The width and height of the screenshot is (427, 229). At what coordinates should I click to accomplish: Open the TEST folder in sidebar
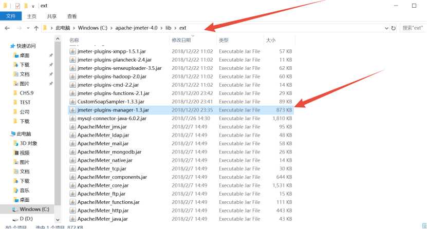click(25, 103)
